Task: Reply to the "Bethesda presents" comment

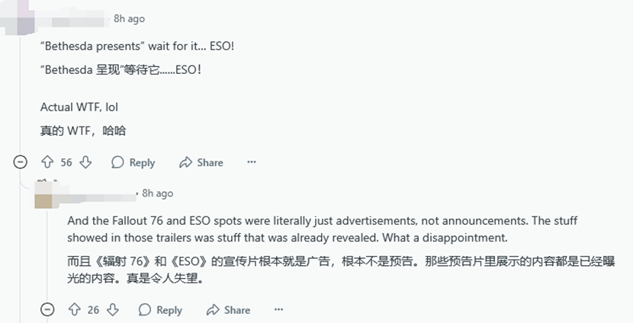Action: [133, 162]
